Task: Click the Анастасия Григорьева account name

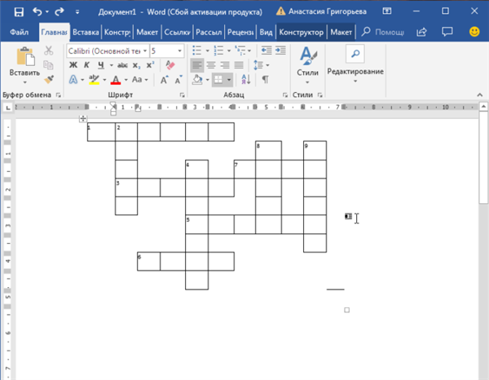Action: point(327,12)
